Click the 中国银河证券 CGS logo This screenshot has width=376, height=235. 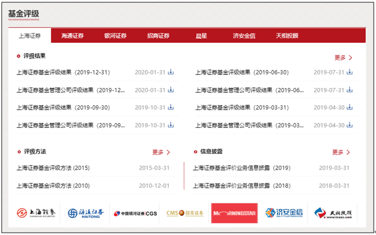pos(135,214)
